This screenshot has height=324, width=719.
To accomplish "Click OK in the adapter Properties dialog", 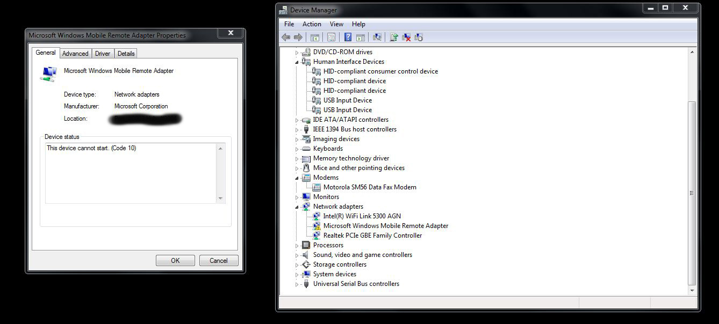I will coord(175,260).
